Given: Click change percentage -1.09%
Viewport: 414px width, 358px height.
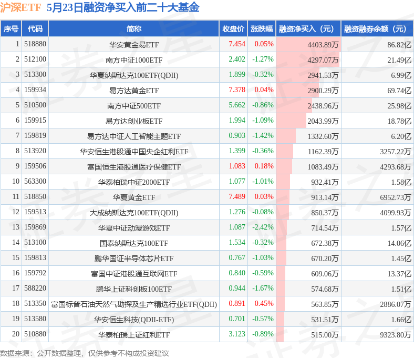Looking at the screenshot, I should [x=263, y=121].
